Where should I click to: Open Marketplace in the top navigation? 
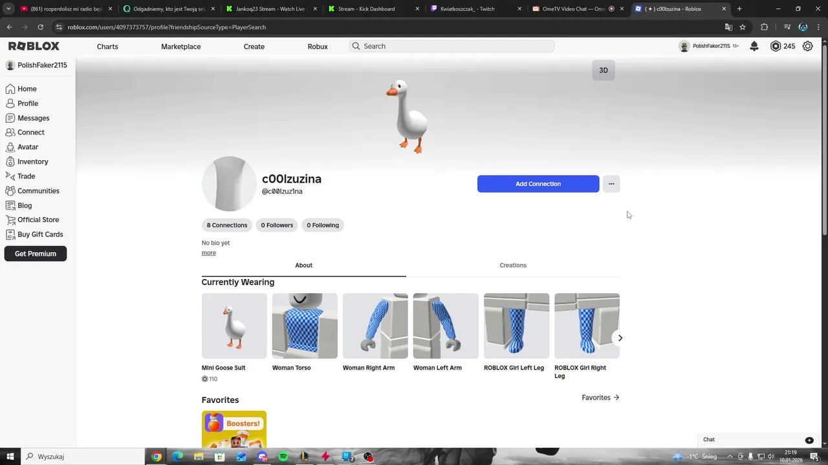pyautogui.click(x=181, y=46)
